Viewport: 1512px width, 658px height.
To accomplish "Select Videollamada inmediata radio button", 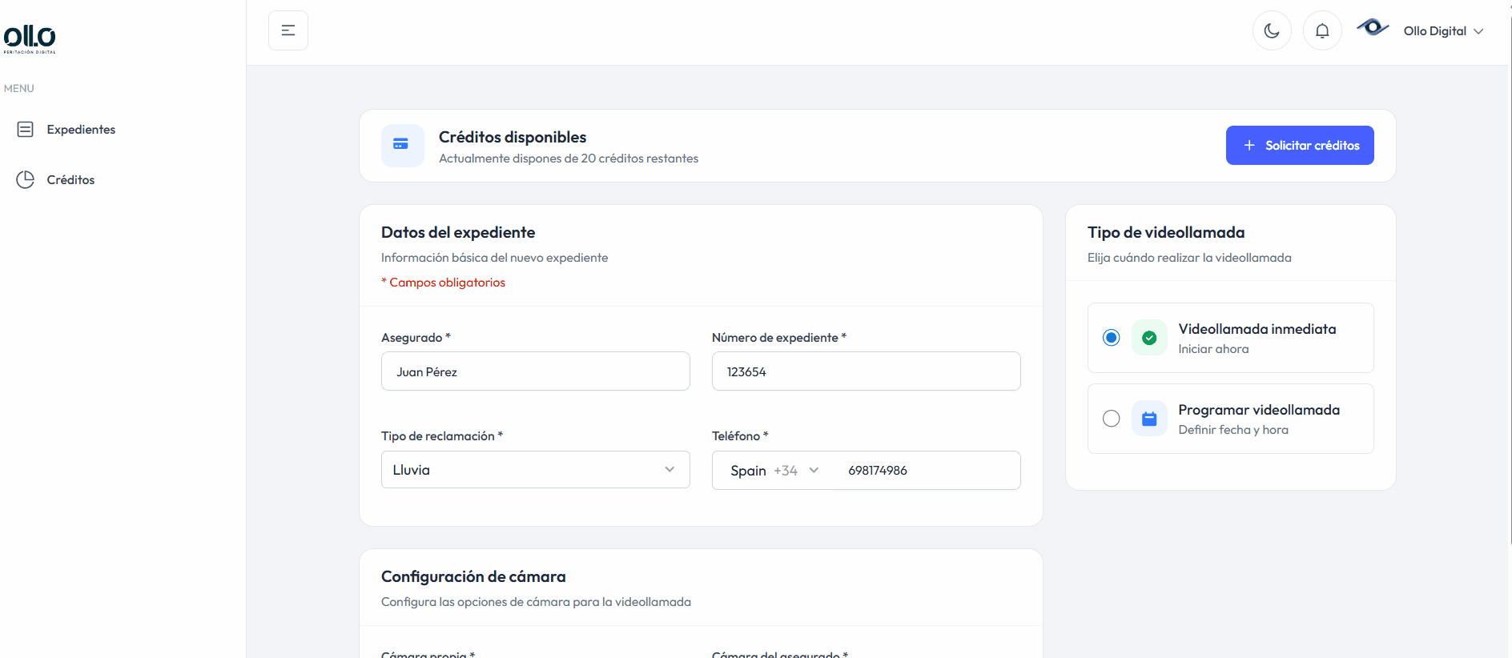I will tap(1111, 338).
